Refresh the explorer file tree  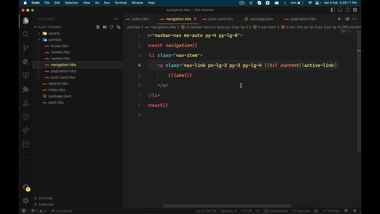(112, 27)
